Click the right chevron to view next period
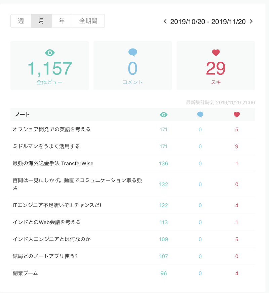 click(x=251, y=21)
